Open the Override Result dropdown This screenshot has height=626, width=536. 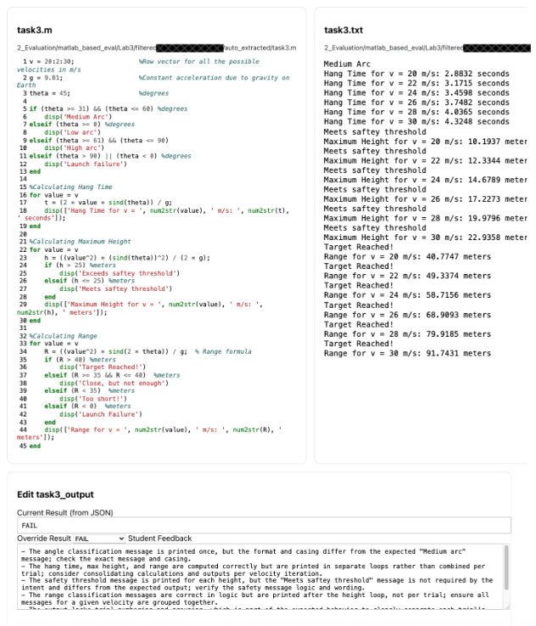point(99,539)
